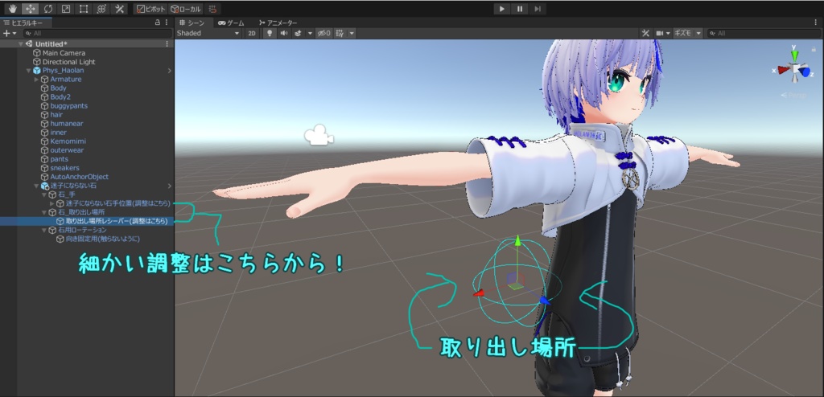
Task: Select Main Camera in hierarchy
Action: click(64, 53)
